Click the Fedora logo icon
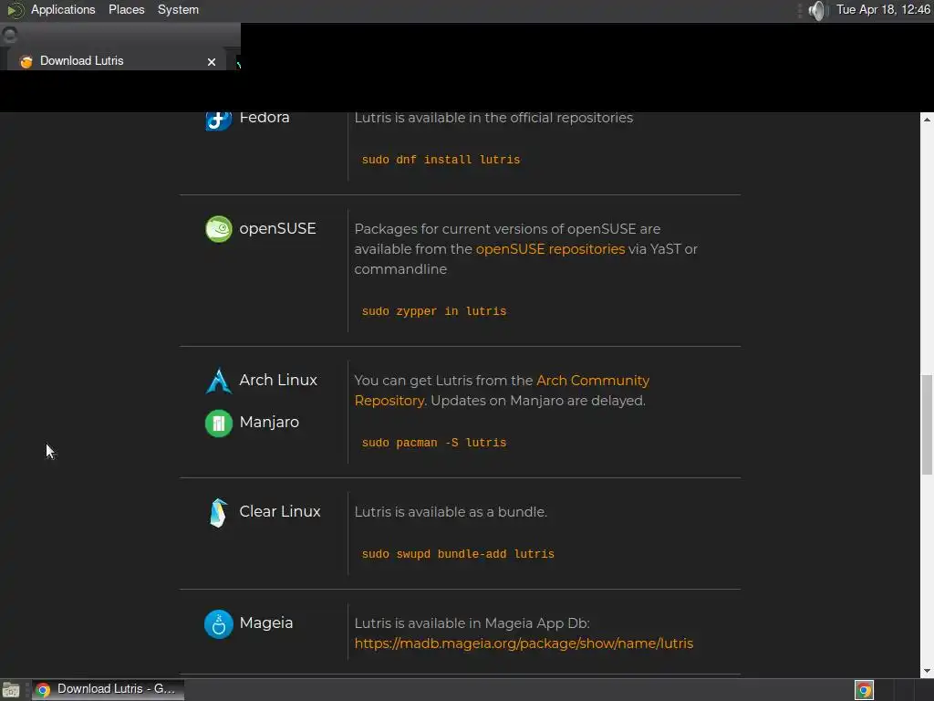This screenshot has width=934, height=701. pyautogui.click(x=219, y=120)
